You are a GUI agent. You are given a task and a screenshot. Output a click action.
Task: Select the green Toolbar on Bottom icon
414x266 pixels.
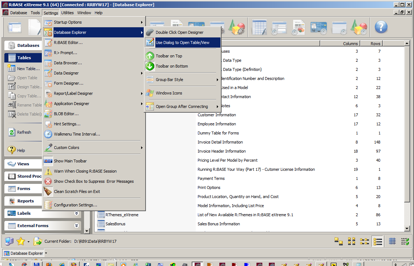coord(150,66)
